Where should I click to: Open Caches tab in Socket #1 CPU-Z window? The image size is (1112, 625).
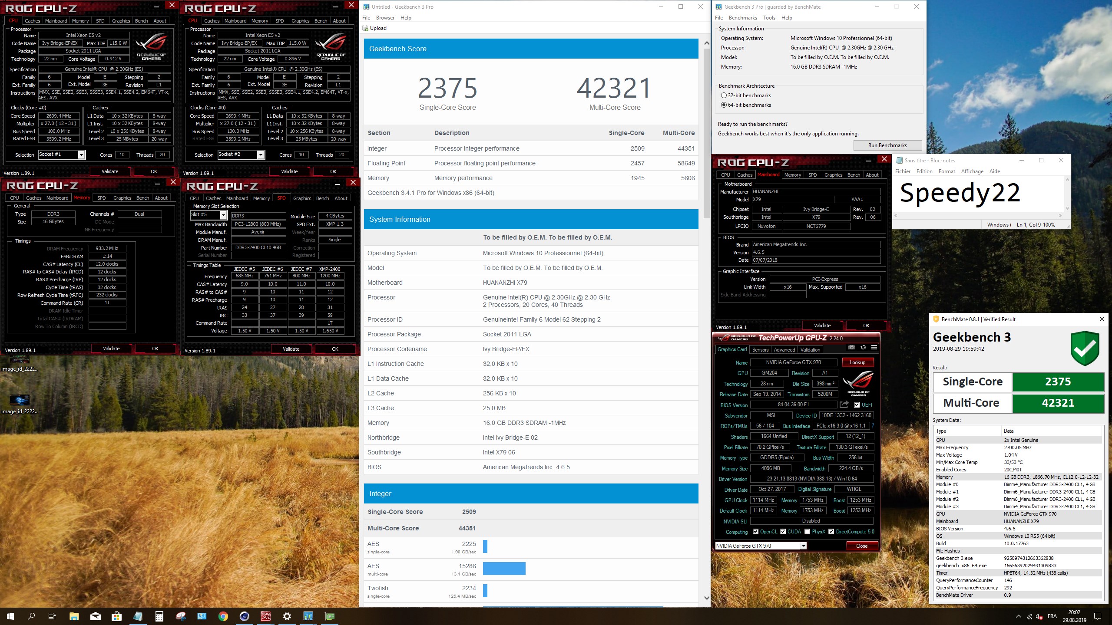point(32,21)
